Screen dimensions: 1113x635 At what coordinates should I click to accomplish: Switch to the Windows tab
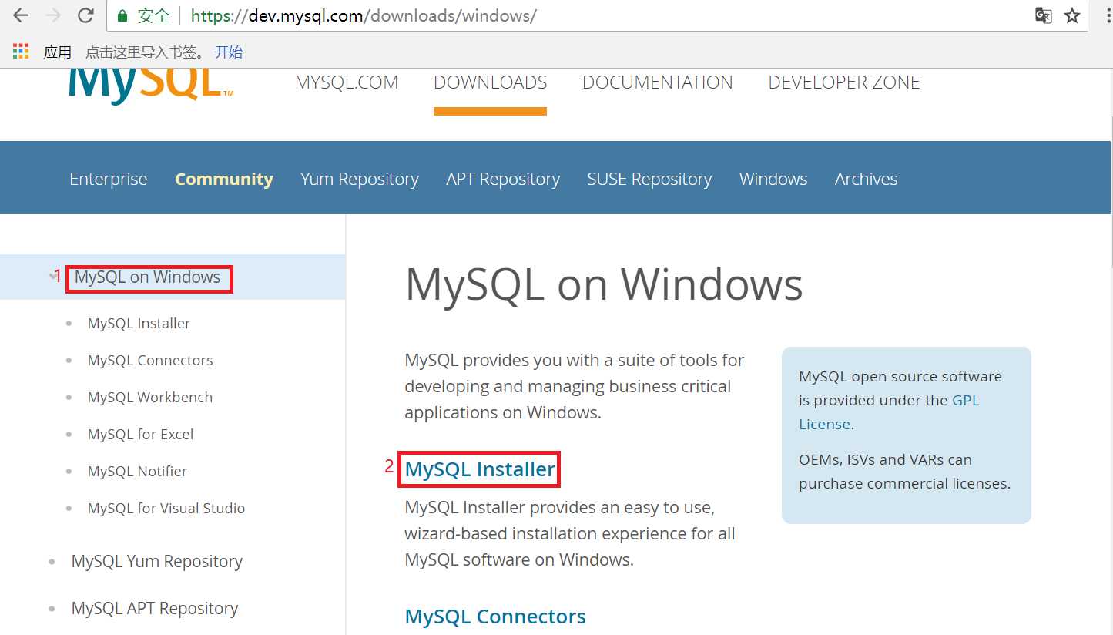point(773,179)
